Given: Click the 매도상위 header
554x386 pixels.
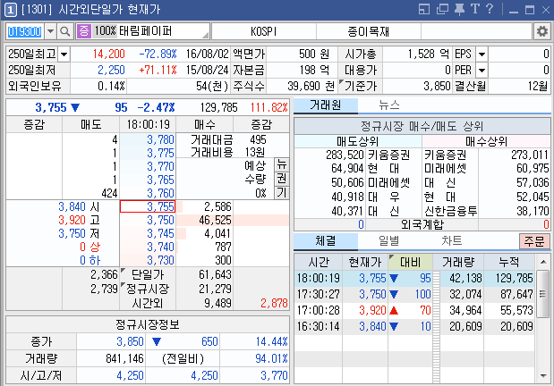Looking at the screenshot, I should tap(358, 141).
